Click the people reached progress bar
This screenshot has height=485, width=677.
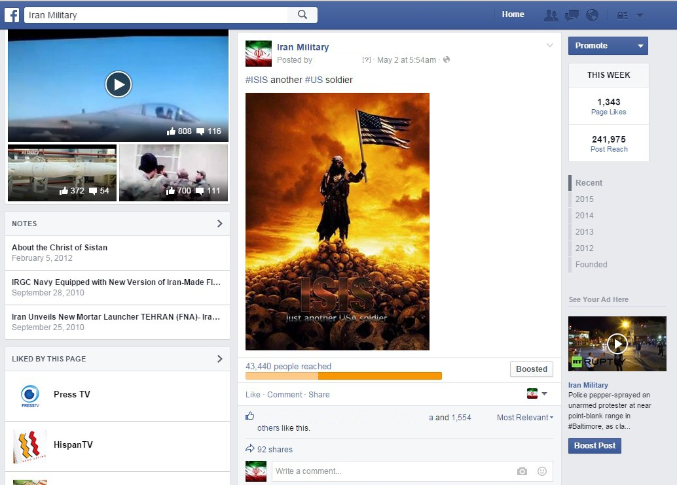tap(343, 376)
